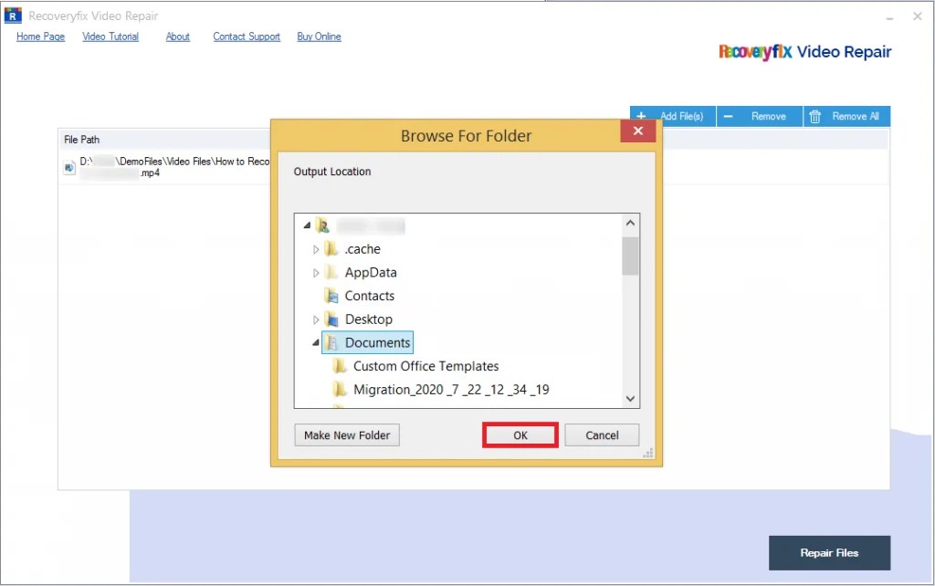Open the Contact Support link
935x586 pixels.
point(247,37)
